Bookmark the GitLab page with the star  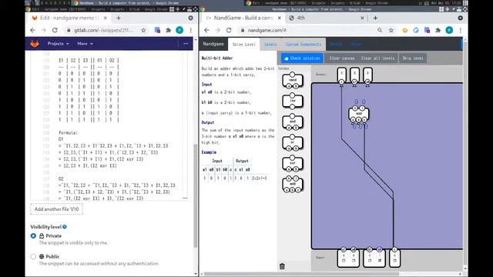pyautogui.click(x=143, y=30)
